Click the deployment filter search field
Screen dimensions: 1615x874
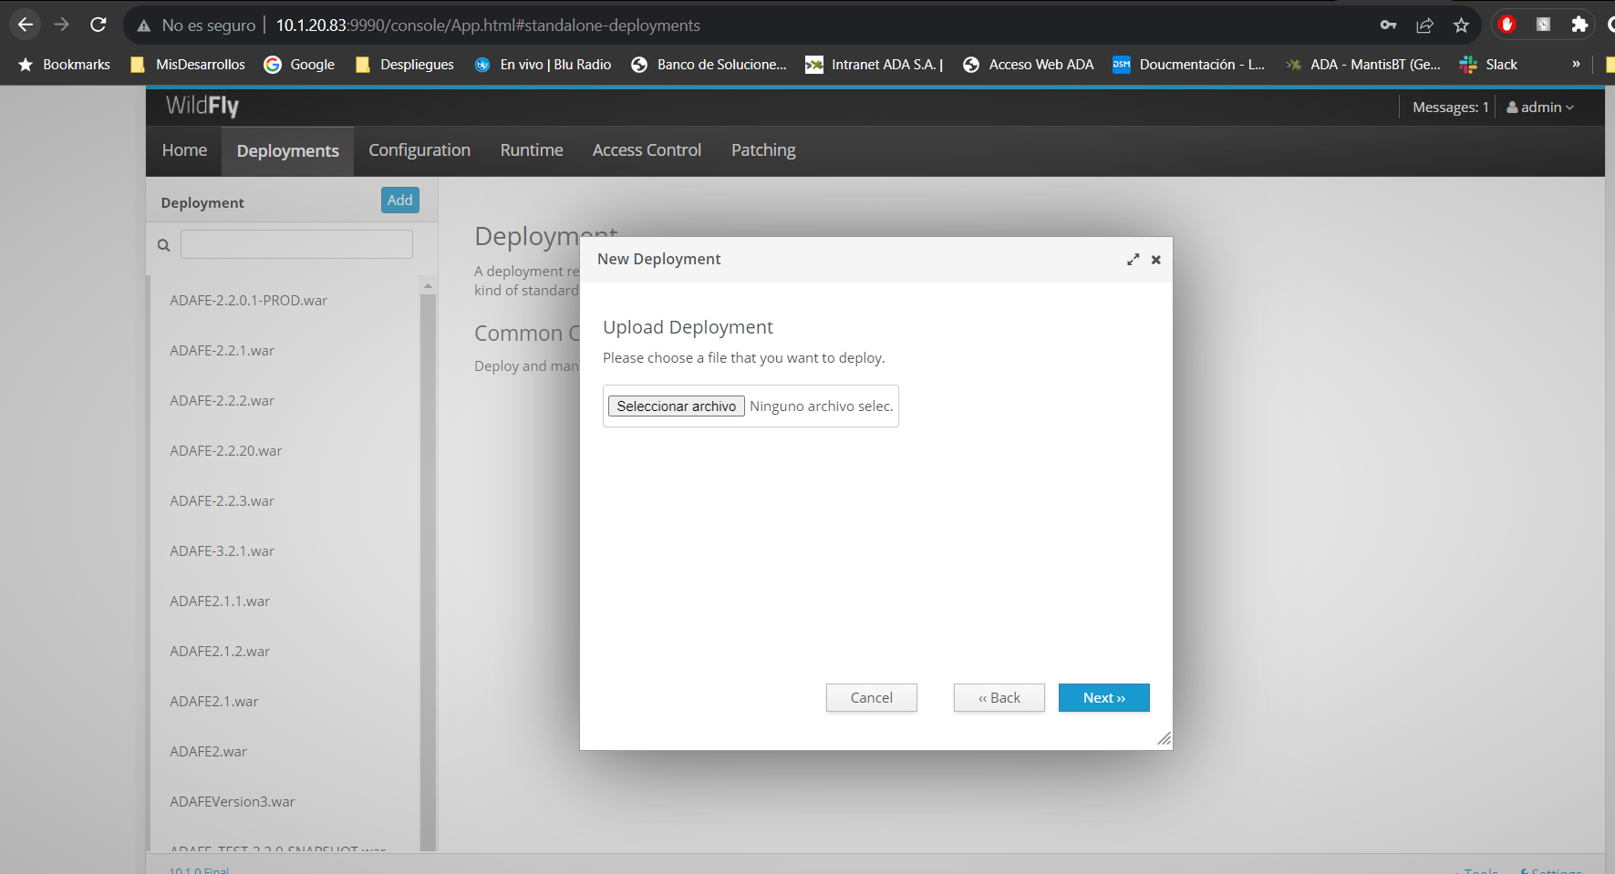pyautogui.click(x=296, y=244)
